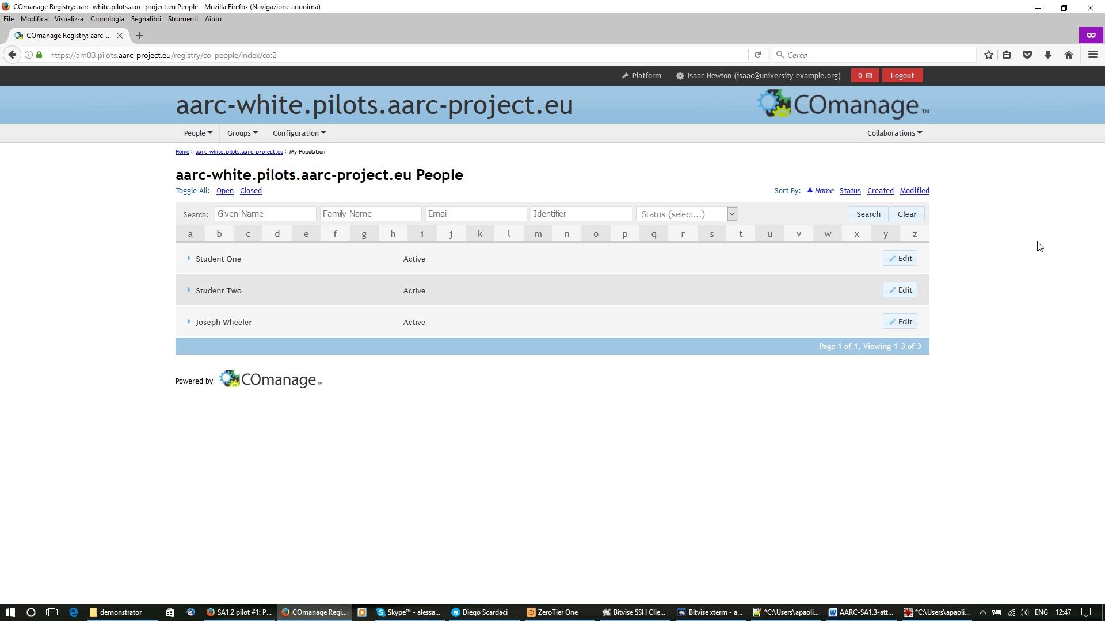Open Firefox downloads arrow icon
1105x621 pixels.
[1047, 55]
